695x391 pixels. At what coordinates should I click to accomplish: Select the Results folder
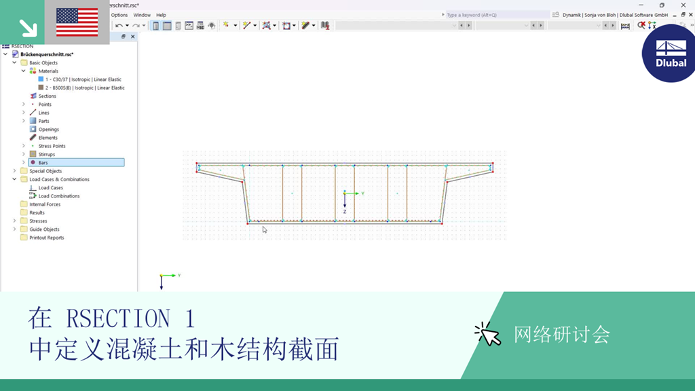tap(37, 212)
